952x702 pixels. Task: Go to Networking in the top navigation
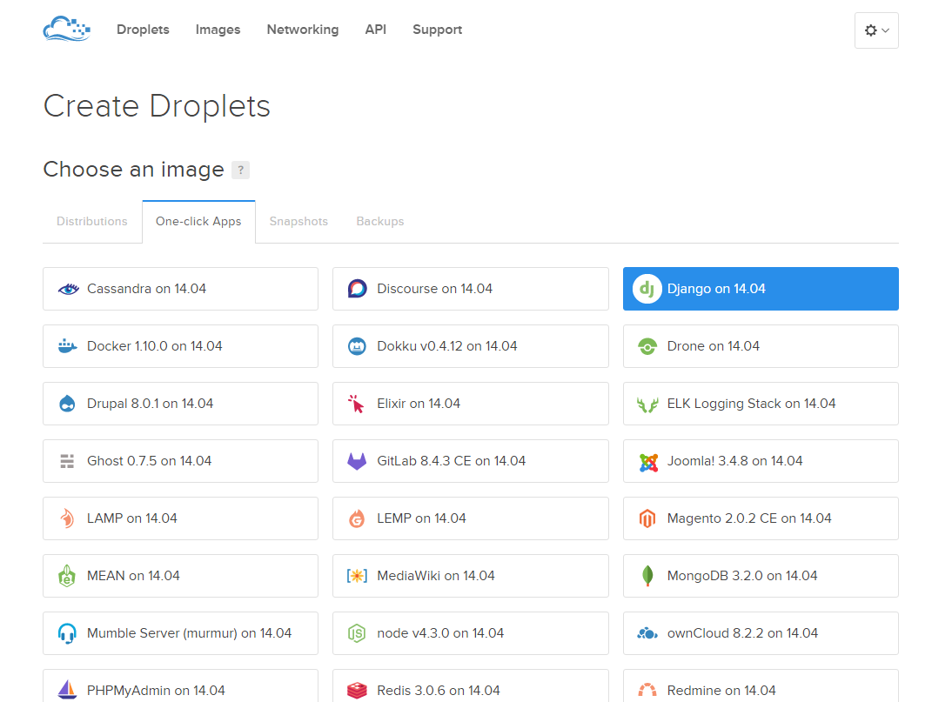tap(303, 30)
